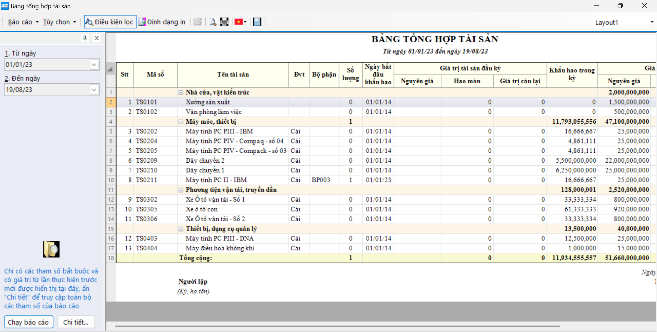Close the filter side panel
The width and height of the screenshot is (657, 332).
tap(97, 38)
